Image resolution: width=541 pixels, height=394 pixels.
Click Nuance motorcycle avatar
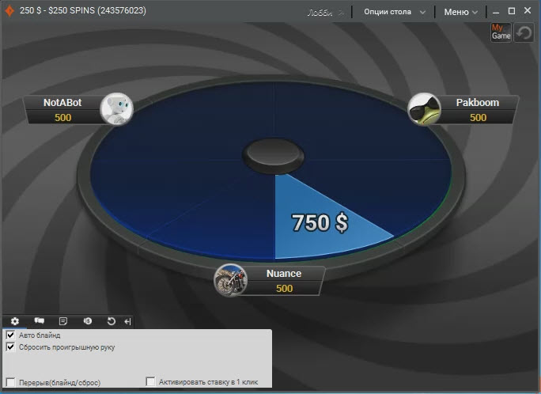(x=230, y=280)
